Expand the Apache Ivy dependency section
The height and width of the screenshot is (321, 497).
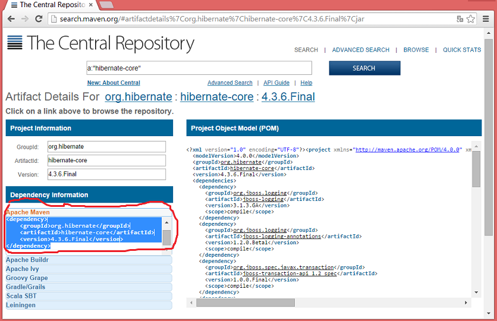click(x=89, y=269)
